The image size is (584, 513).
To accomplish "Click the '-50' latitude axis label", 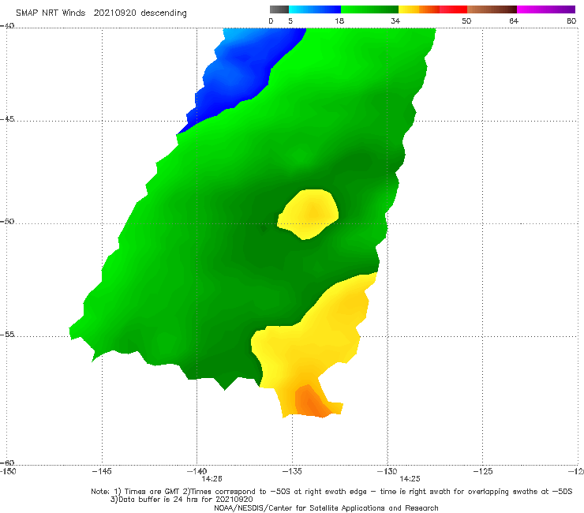I will tap(7, 221).
